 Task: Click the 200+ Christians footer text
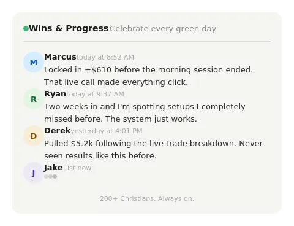147,198
